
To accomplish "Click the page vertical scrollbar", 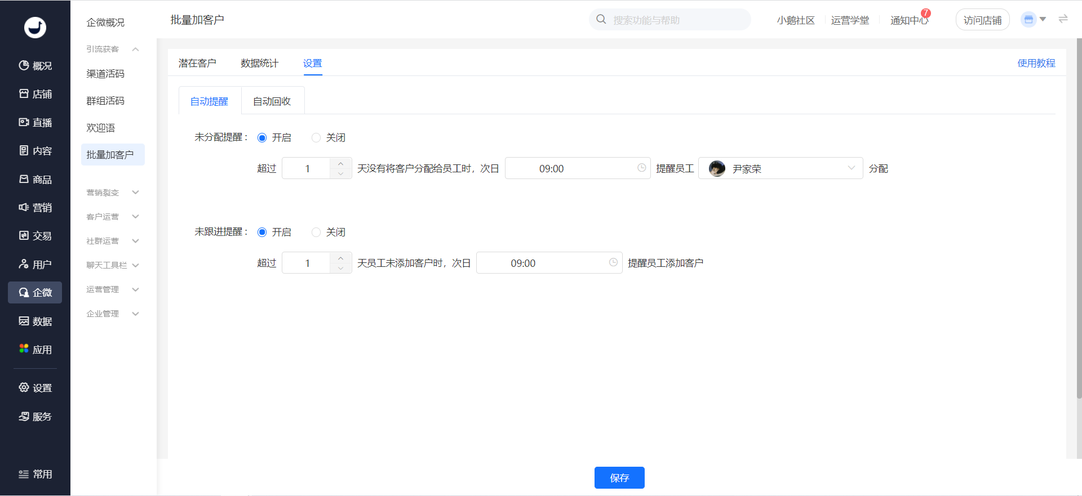I will point(1079,220).
